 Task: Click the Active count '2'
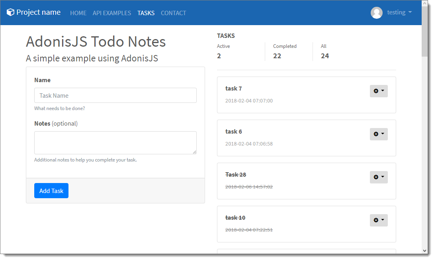coord(219,56)
